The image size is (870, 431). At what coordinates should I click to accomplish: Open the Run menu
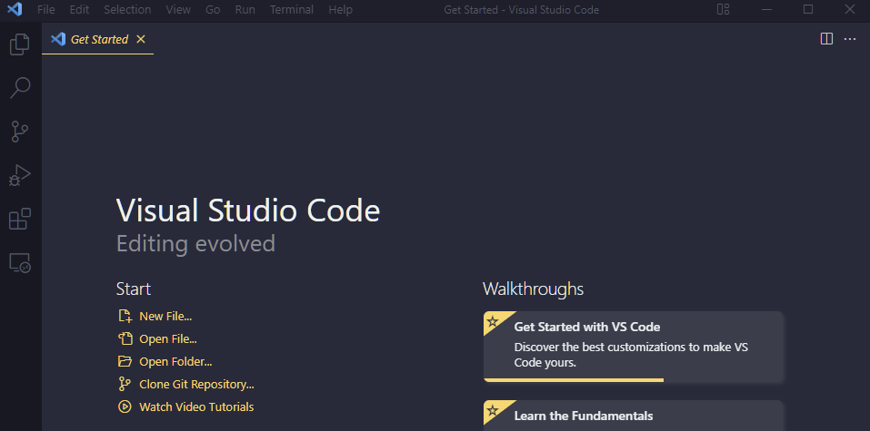tap(245, 9)
